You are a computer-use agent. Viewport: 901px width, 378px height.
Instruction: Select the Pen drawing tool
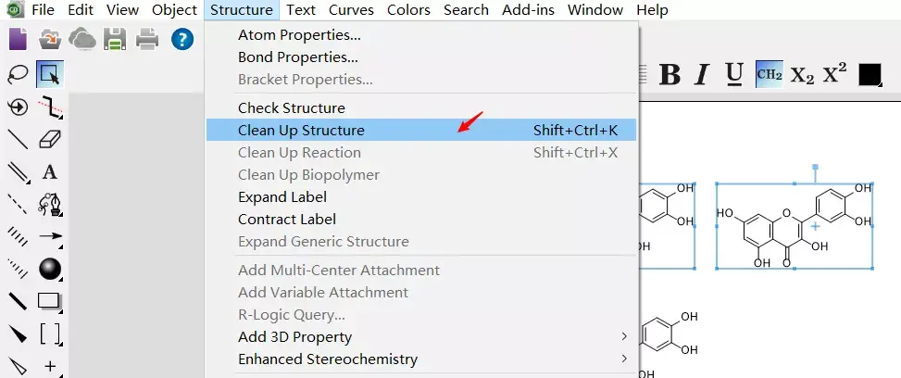49,203
